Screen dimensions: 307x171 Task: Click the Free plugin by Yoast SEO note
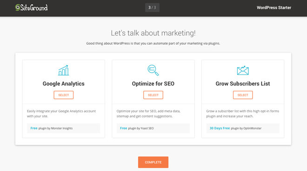[153, 128]
